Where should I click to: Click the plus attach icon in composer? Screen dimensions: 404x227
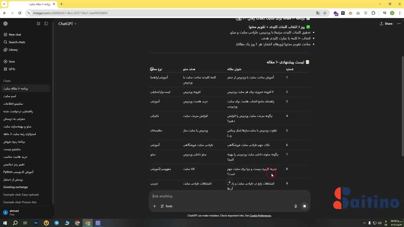coord(154,206)
